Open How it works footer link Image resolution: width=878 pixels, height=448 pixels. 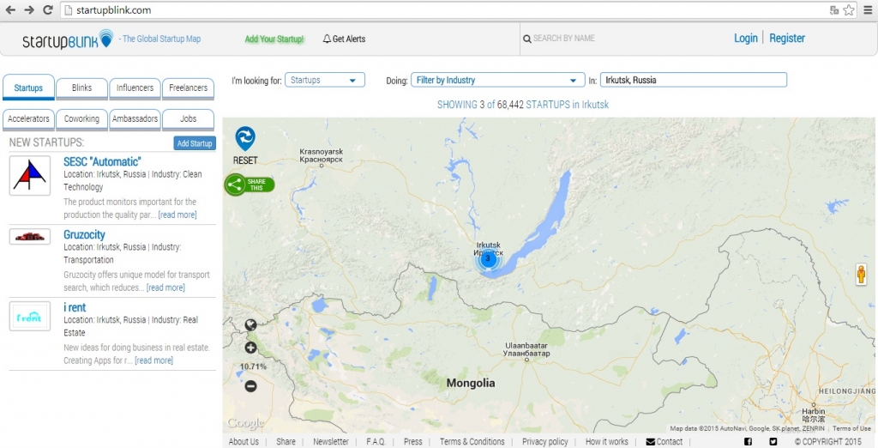pos(607,442)
